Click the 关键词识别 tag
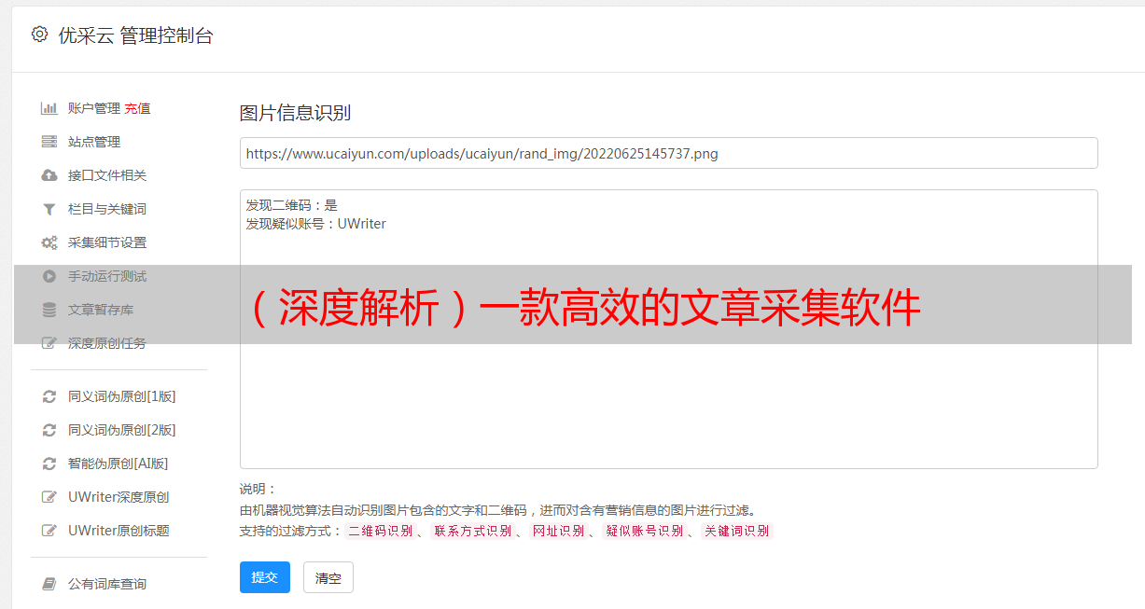 click(737, 531)
